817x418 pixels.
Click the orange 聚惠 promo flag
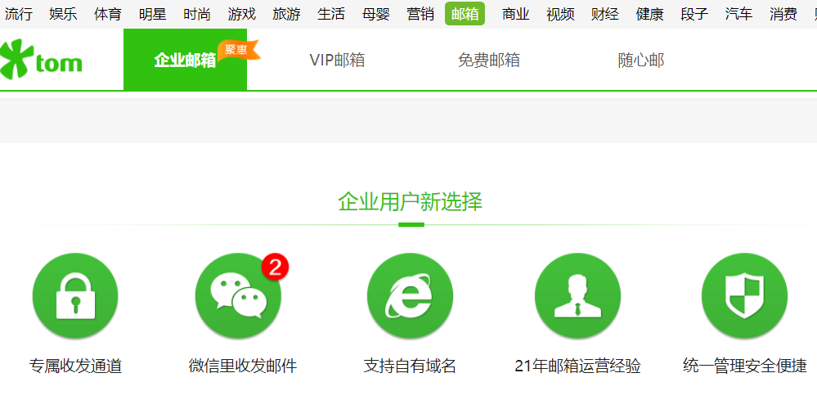coord(239,51)
